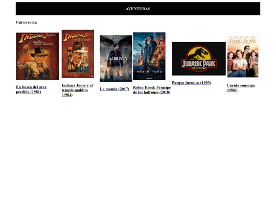Select the Robin Hood poster image
The width and height of the screenshot is (276, 207).
[x=149, y=56]
